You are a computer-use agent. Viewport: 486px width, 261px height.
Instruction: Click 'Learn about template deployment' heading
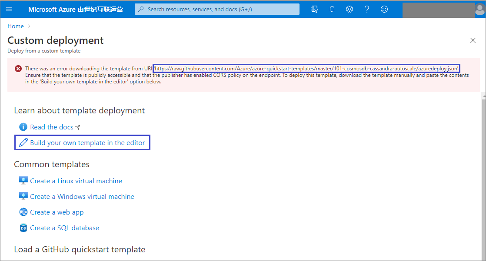point(80,111)
